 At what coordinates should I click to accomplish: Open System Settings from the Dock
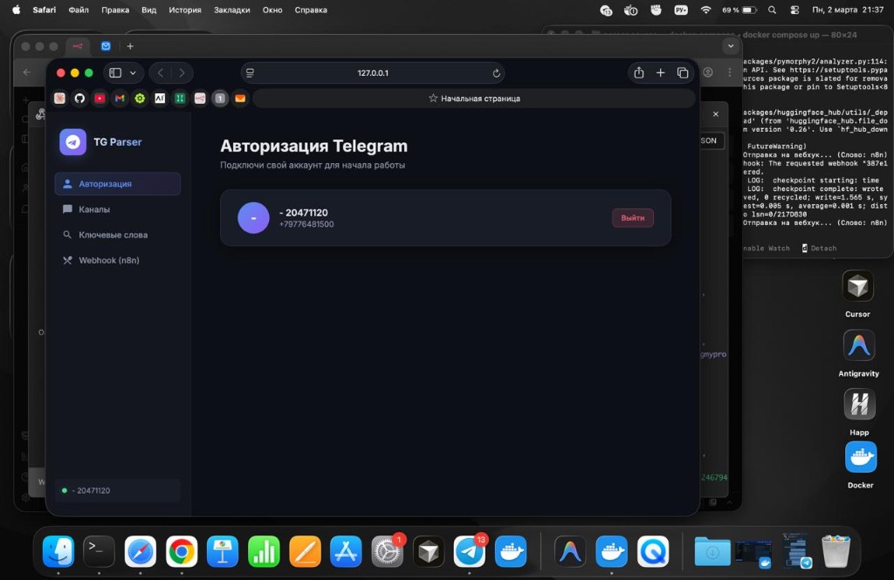point(387,551)
